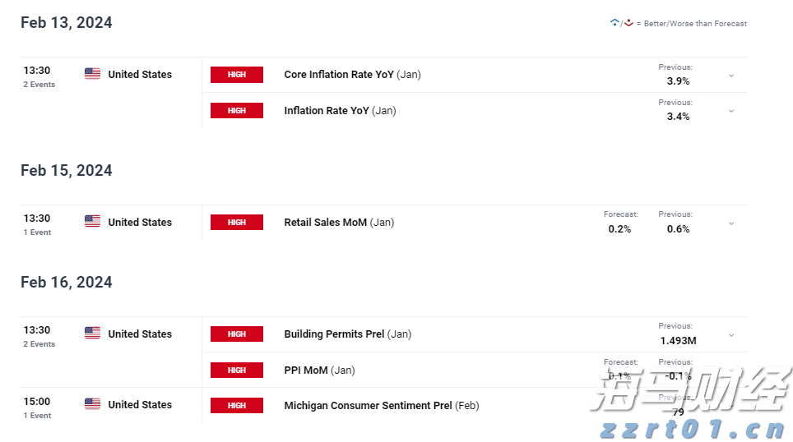
Task: Open the PPI MoM event
Action: click(306, 370)
